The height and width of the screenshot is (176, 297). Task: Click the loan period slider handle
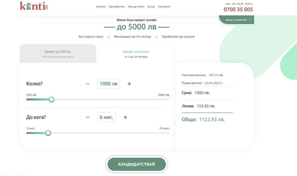point(48,133)
